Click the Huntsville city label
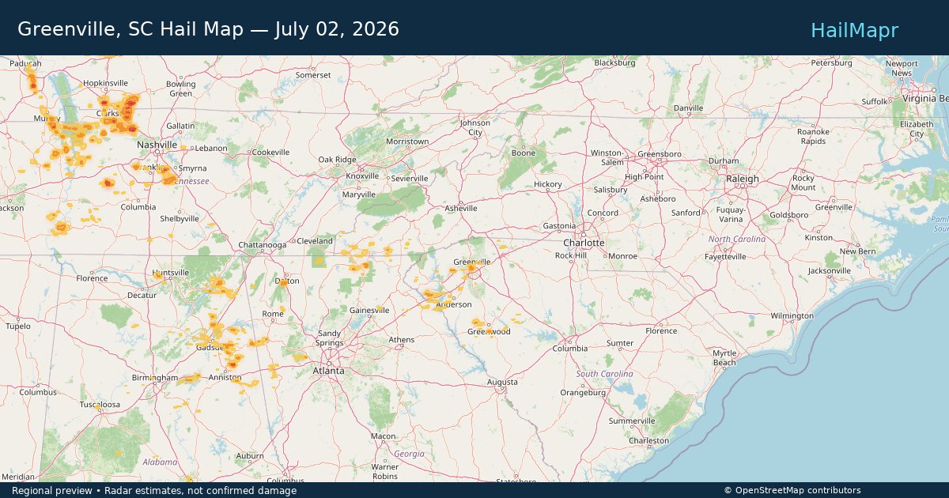This screenshot has height=498, width=949. [171, 273]
